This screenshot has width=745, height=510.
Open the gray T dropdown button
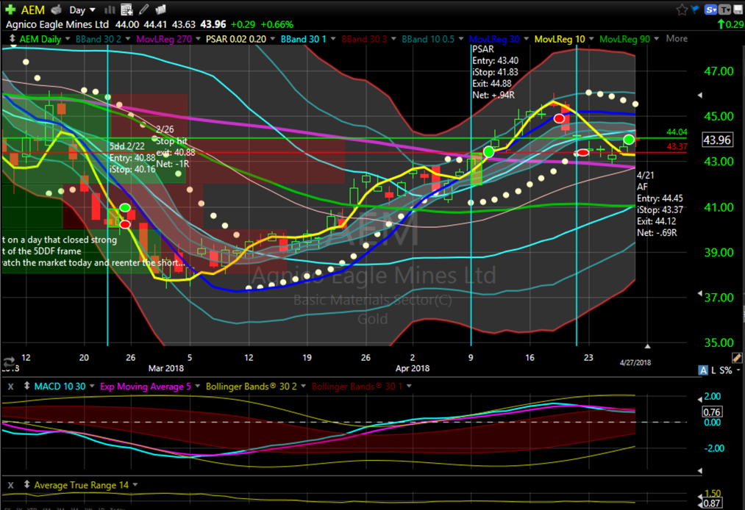point(725,10)
